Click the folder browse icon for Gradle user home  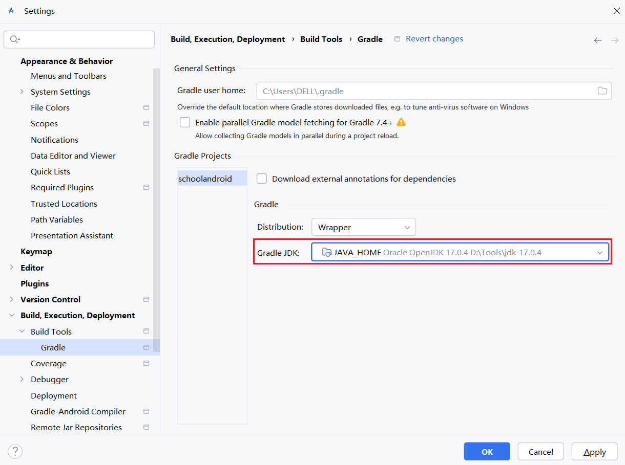(x=602, y=91)
